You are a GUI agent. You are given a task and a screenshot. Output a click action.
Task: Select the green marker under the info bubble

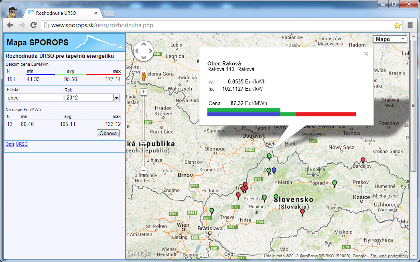click(269, 157)
